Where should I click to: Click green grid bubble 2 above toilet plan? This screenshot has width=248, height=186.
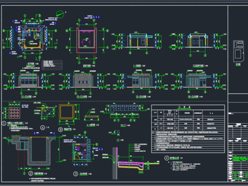(x=85, y=132)
